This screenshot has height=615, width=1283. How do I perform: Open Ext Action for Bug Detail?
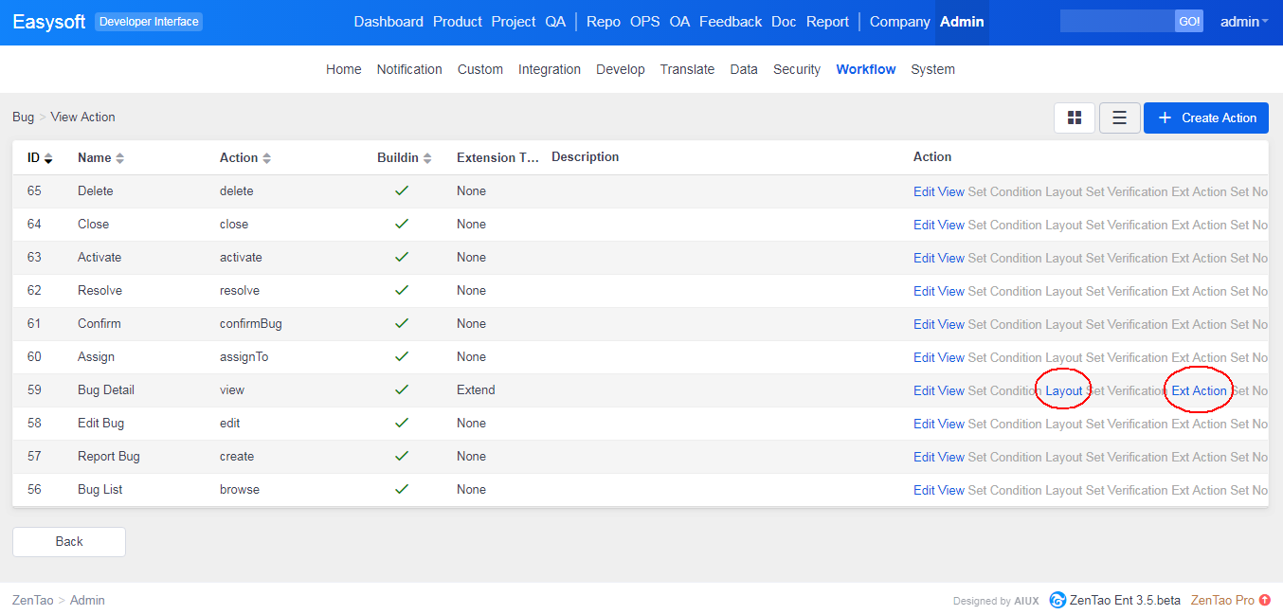point(1199,390)
